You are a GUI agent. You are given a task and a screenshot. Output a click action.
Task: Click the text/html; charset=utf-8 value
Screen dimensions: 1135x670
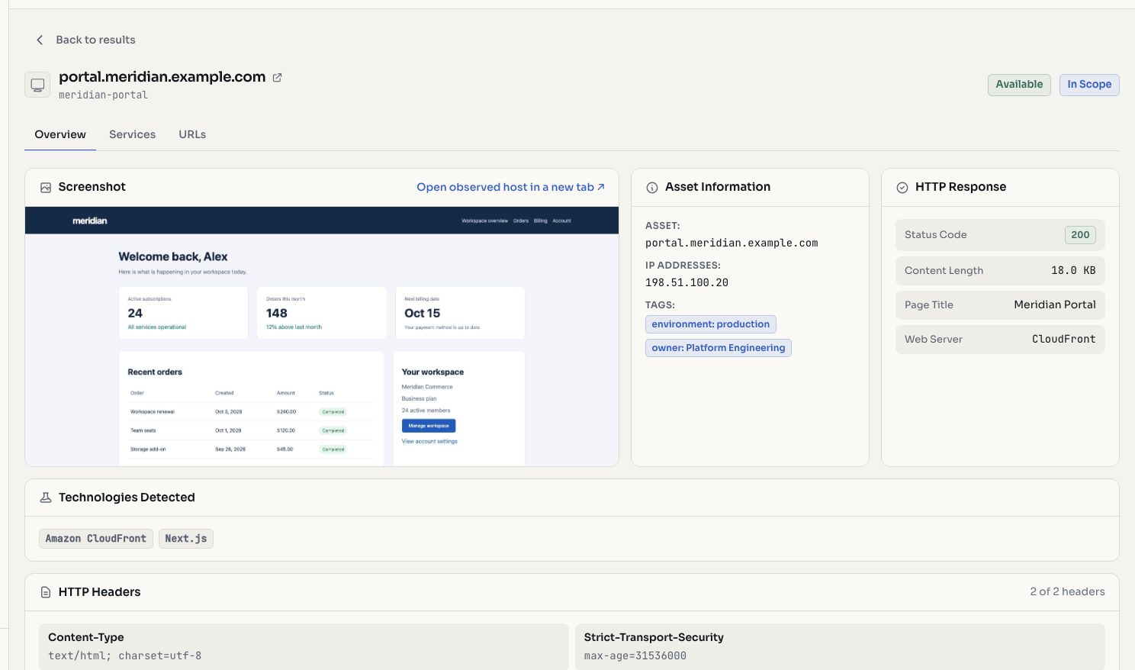coord(124,656)
